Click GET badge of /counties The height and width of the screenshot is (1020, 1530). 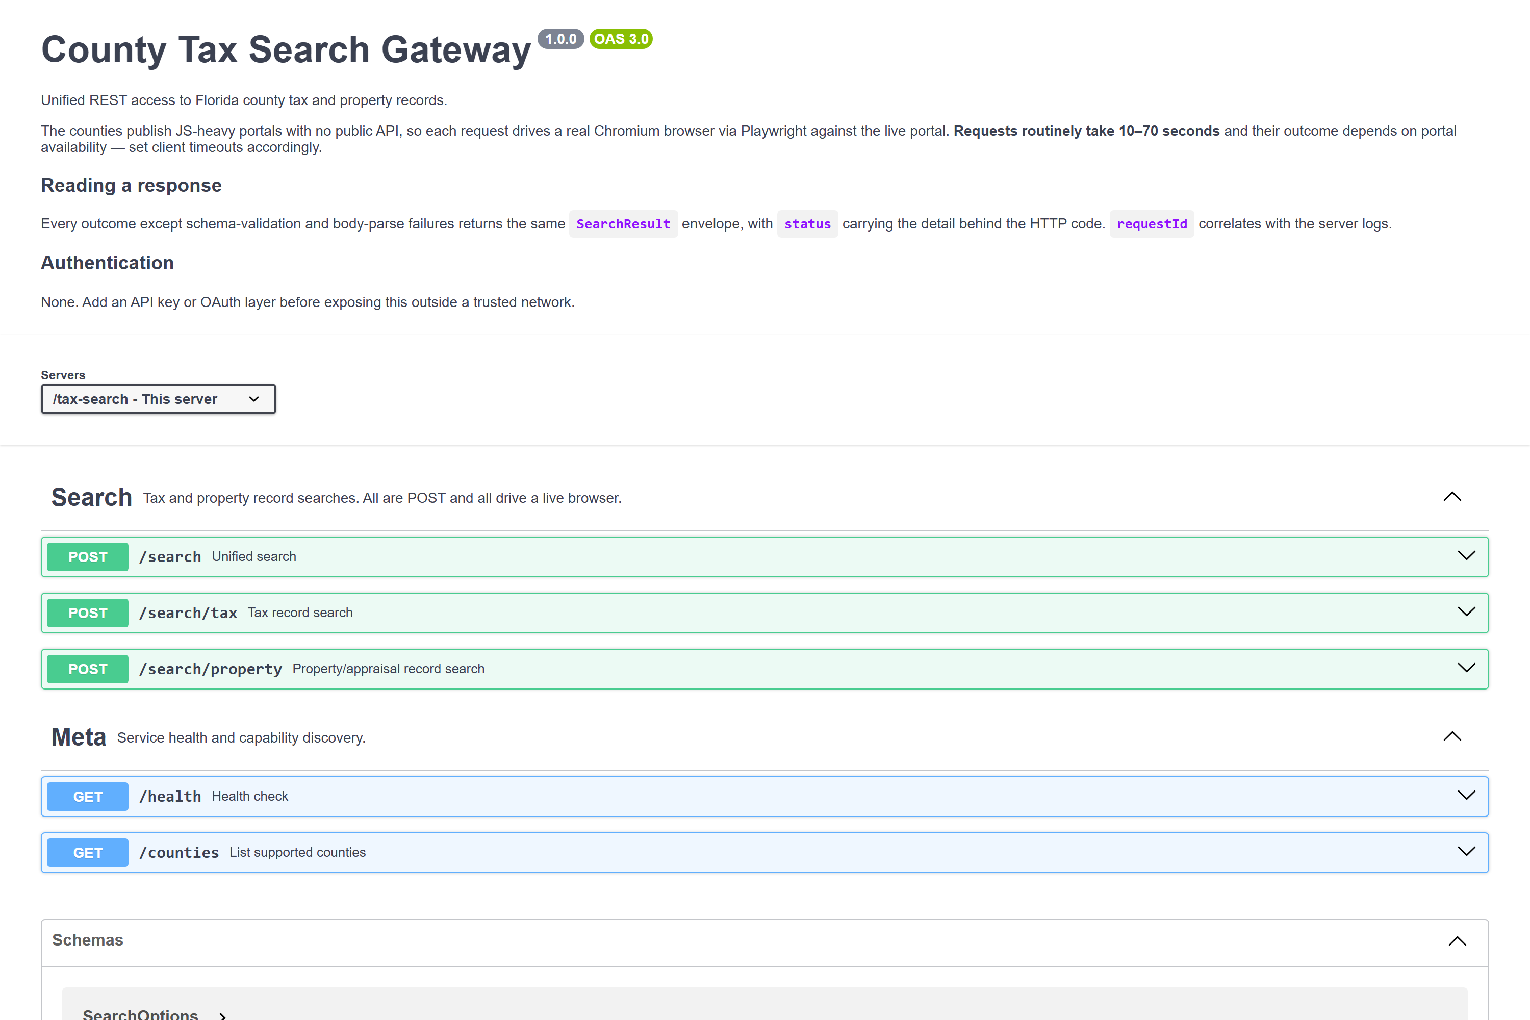[x=88, y=853]
